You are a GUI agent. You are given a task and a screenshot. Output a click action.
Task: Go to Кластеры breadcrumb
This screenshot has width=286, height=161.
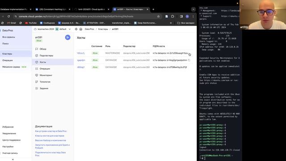(103, 29)
